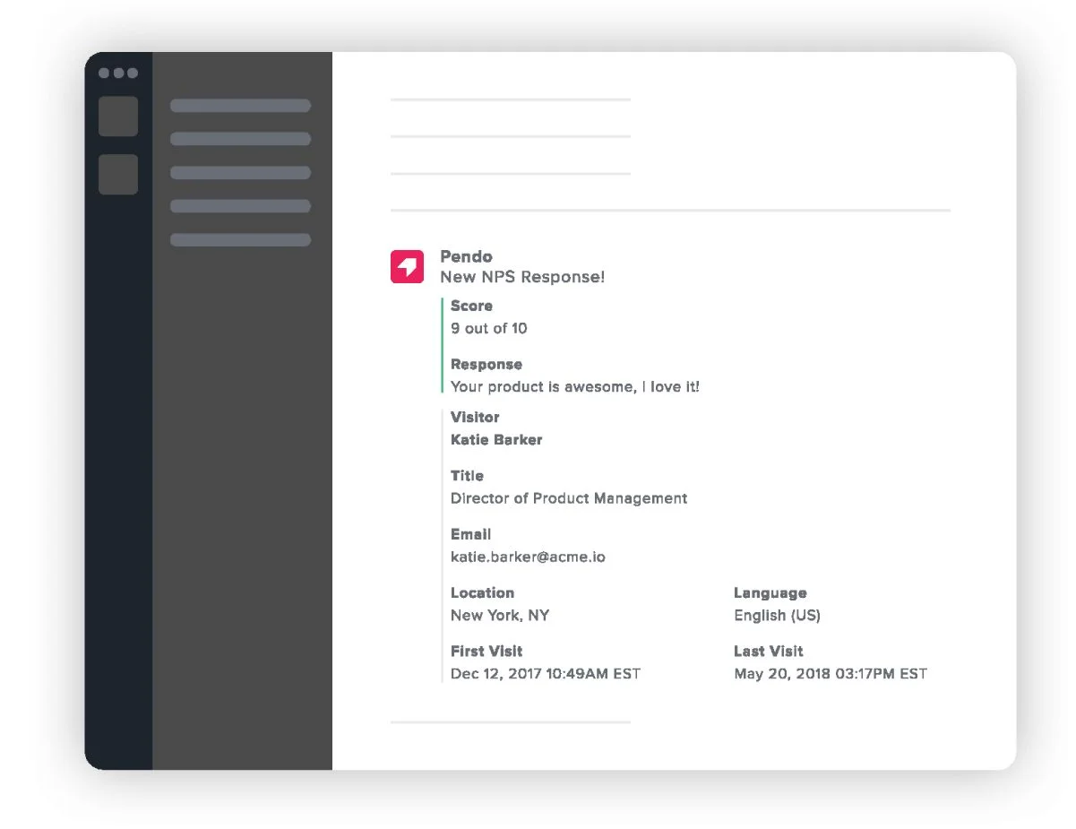Click the "New York, NY" location value
This screenshot has height=829, width=1076.
point(500,615)
